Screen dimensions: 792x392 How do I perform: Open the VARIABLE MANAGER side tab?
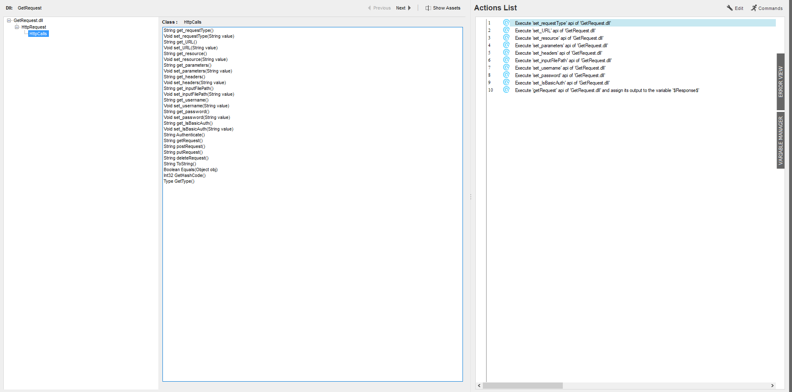pos(780,140)
